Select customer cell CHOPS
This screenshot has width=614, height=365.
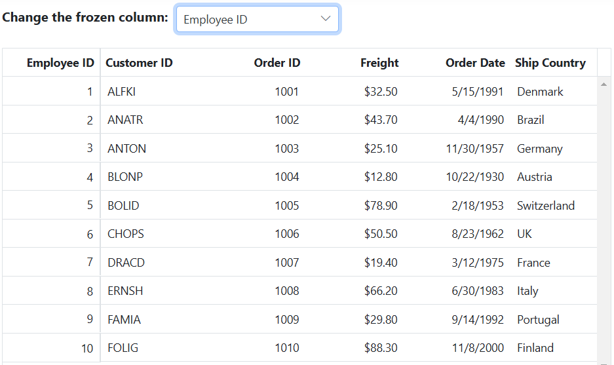point(126,234)
